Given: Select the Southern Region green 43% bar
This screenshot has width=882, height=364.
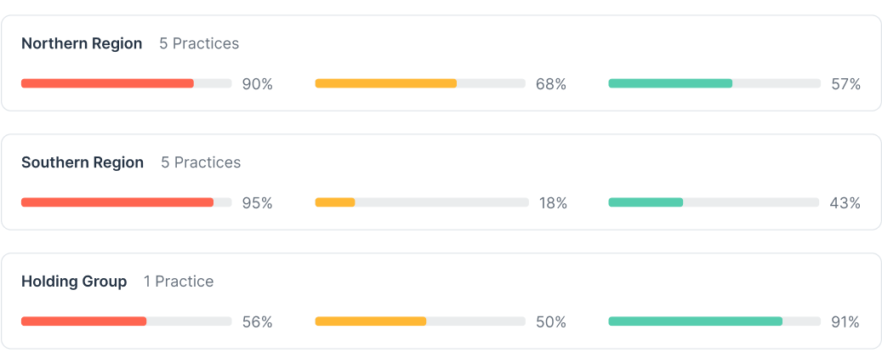Looking at the screenshot, I should 714,202.
